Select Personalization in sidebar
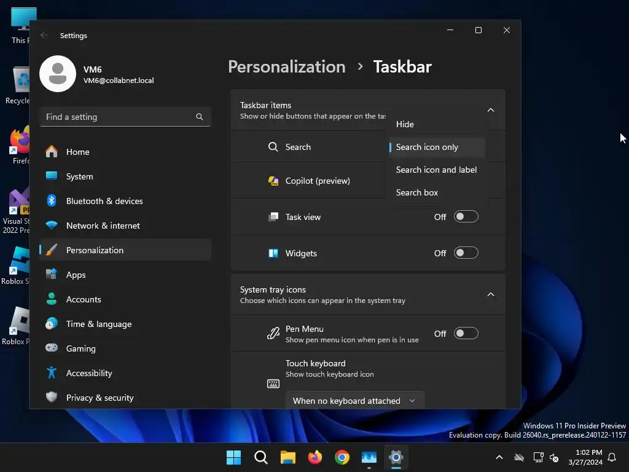Screen dimensions: 629x472 point(125,250)
